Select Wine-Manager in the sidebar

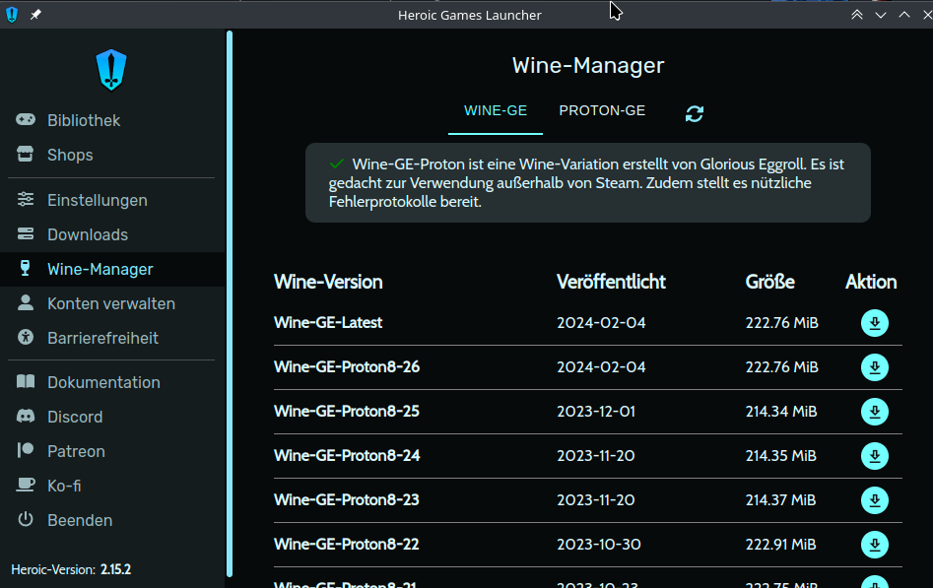coord(113,269)
